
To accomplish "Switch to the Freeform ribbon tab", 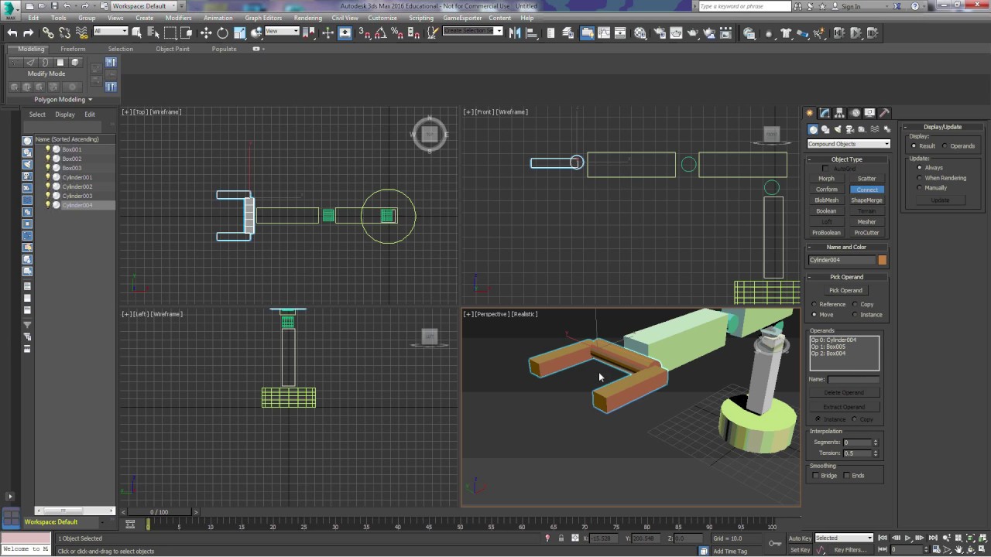I will click(x=73, y=49).
